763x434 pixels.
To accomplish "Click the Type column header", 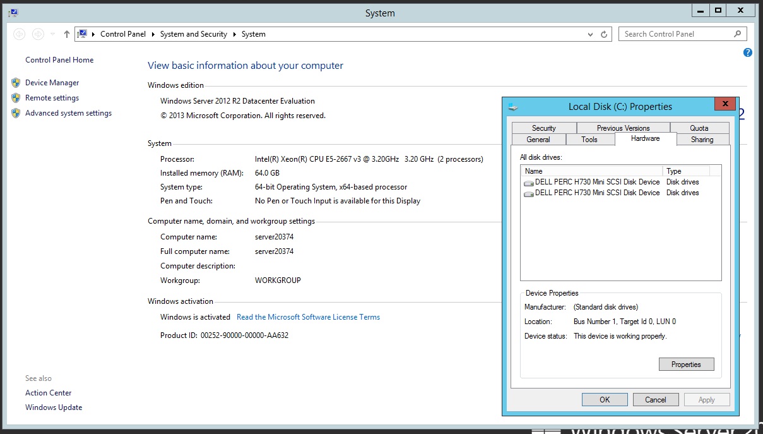I will (686, 171).
